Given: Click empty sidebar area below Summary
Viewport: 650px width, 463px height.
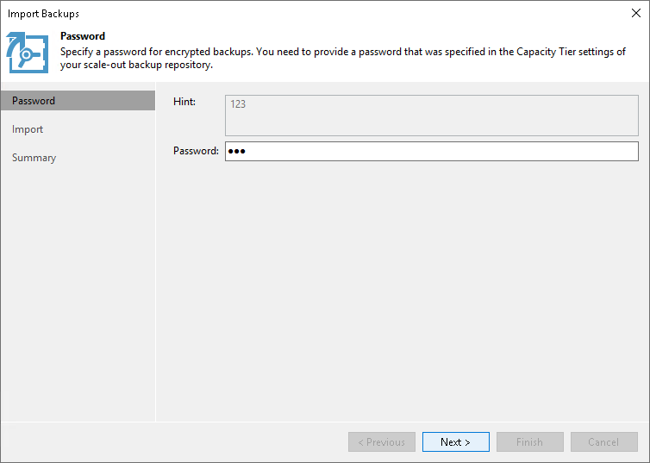Looking at the screenshot, I should [78, 285].
